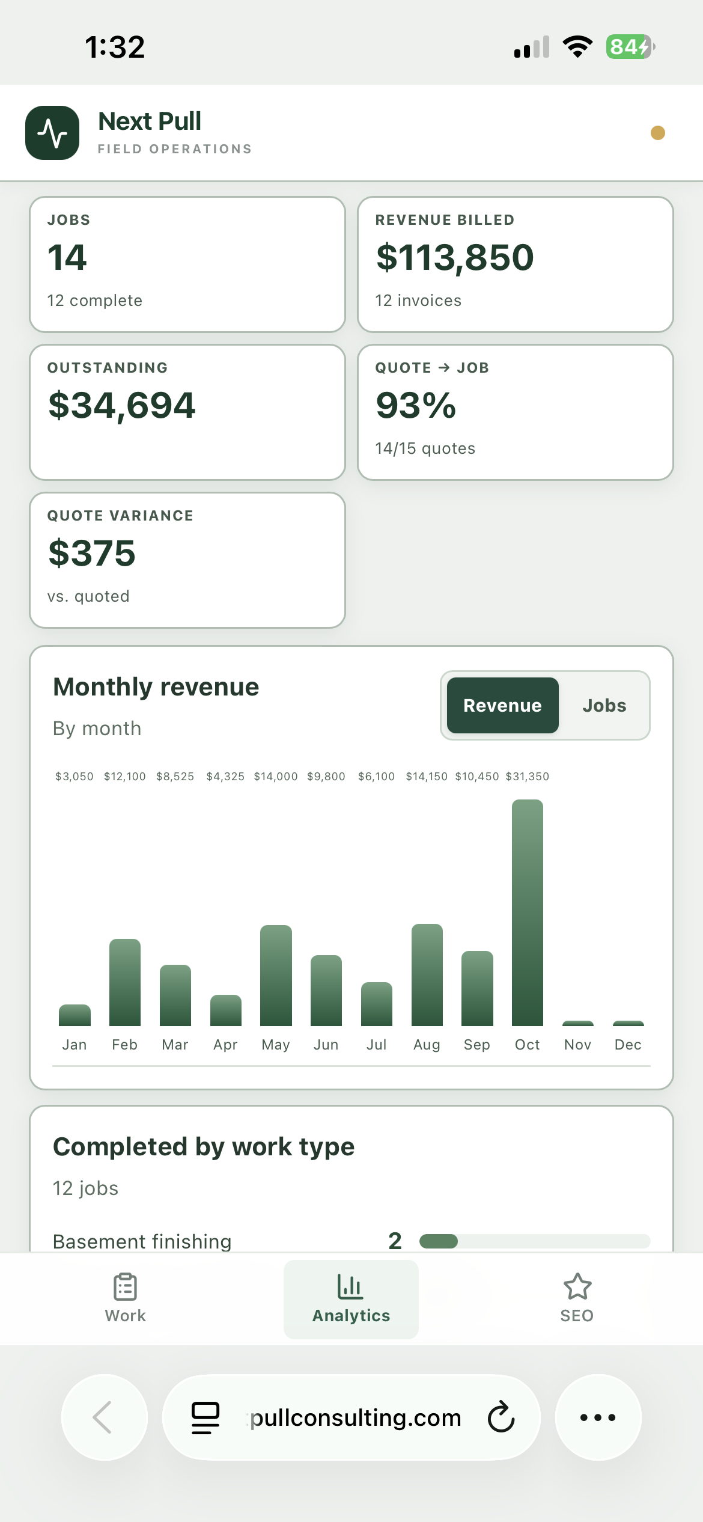Screen dimensions: 703x1522
Task: Open the Jobs 14 card
Action: click(x=187, y=264)
